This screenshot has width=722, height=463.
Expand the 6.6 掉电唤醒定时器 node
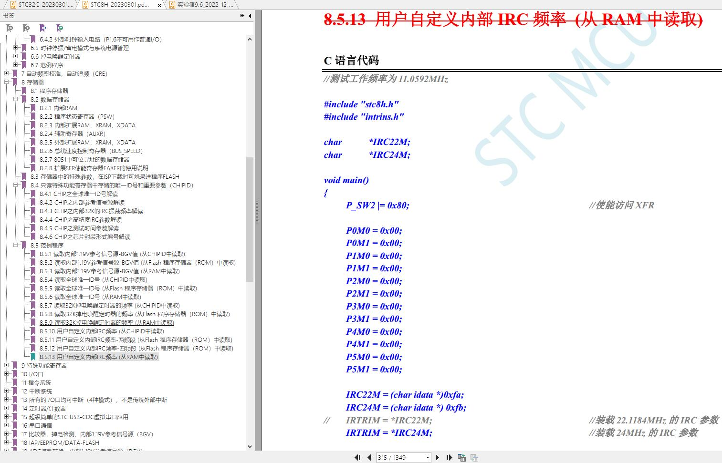tap(16, 56)
